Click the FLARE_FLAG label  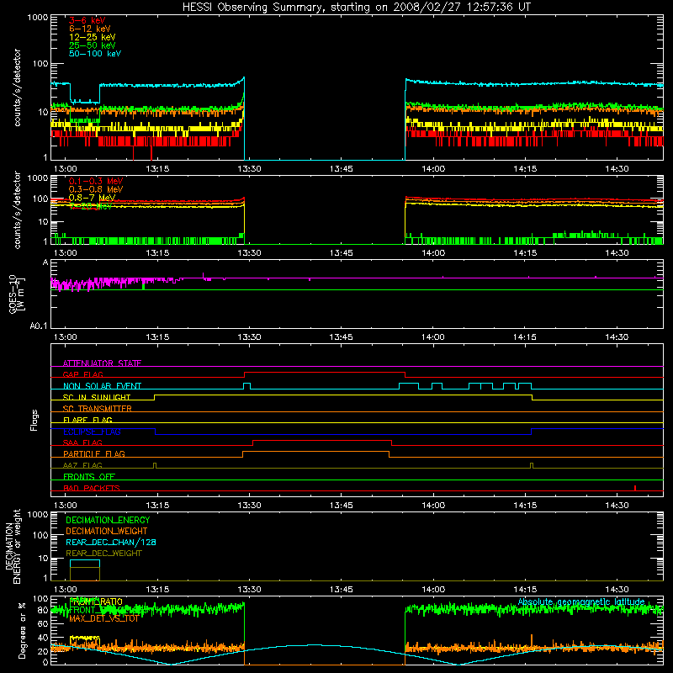click(87, 420)
